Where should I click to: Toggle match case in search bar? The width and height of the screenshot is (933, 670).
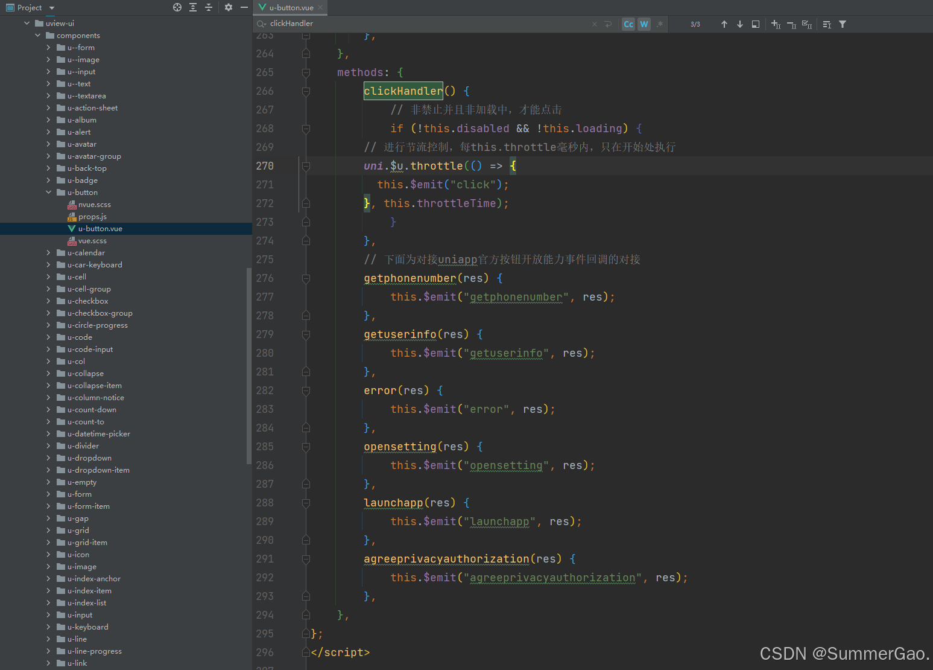coord(628,24)
